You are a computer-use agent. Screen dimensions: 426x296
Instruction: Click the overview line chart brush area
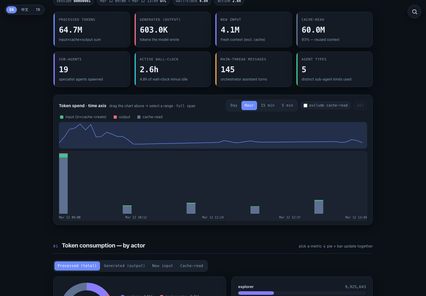click(213, 135)
